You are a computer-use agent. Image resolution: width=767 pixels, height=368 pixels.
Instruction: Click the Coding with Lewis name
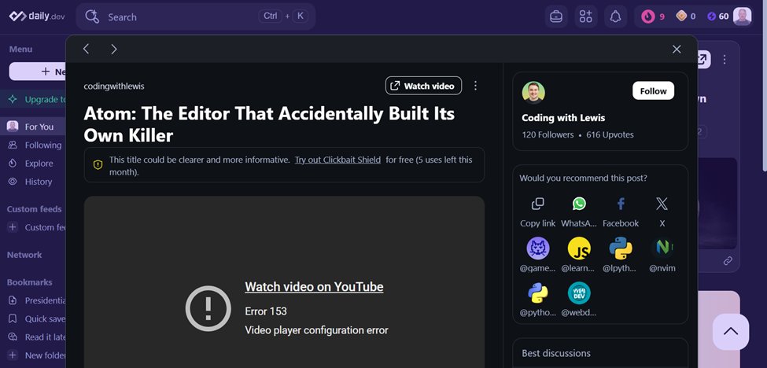(x=563, y=118)
